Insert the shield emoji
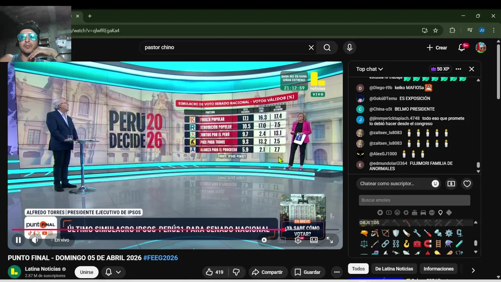The height and width of the screenshot is (282, 501). point(396,233)
